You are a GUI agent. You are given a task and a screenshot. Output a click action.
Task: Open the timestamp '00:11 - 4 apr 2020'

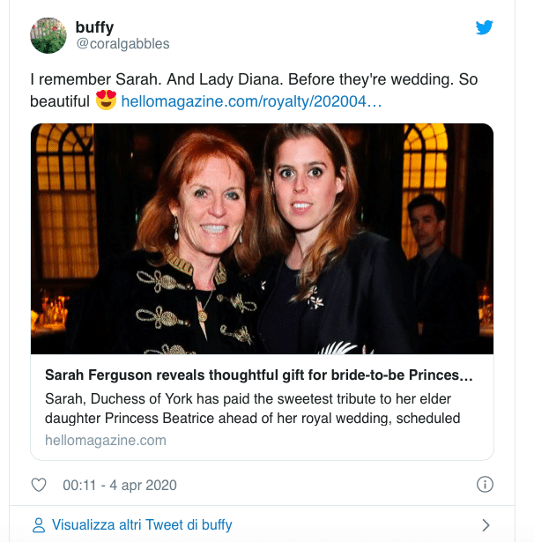[120, 485]
